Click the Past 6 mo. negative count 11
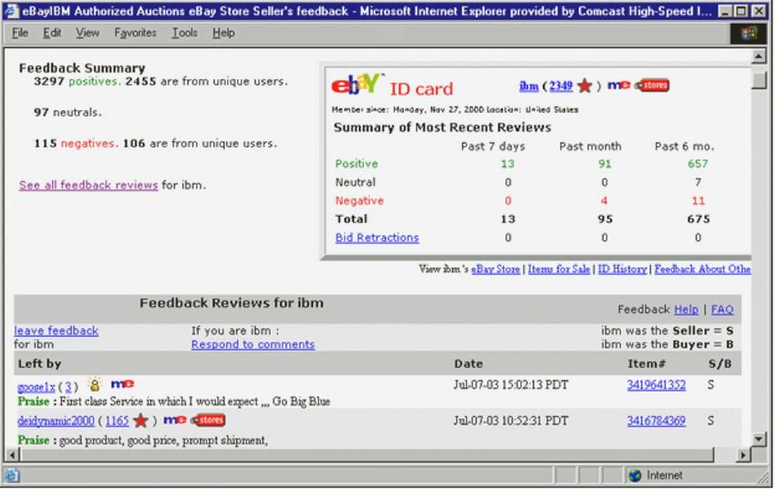 tap(697, 201)
